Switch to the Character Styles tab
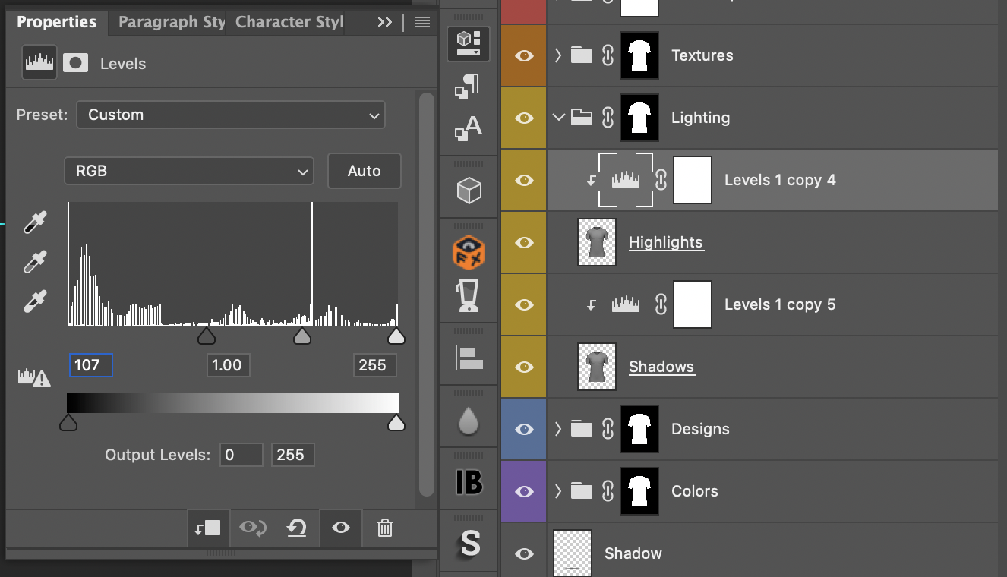This screenshot has width=1007, height=577. 289,22
